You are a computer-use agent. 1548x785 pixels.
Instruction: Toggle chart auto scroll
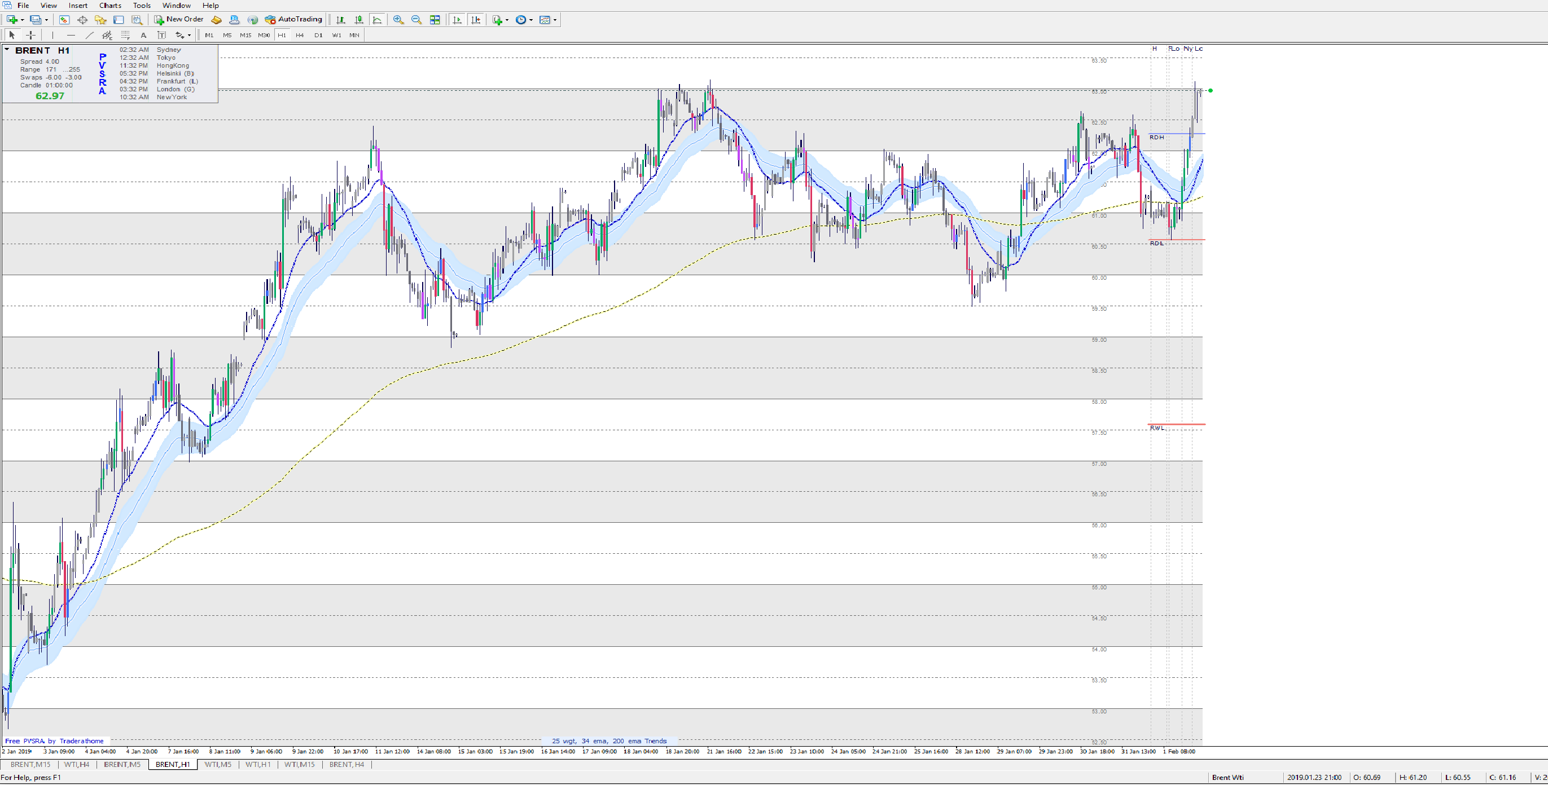point(457,20)
